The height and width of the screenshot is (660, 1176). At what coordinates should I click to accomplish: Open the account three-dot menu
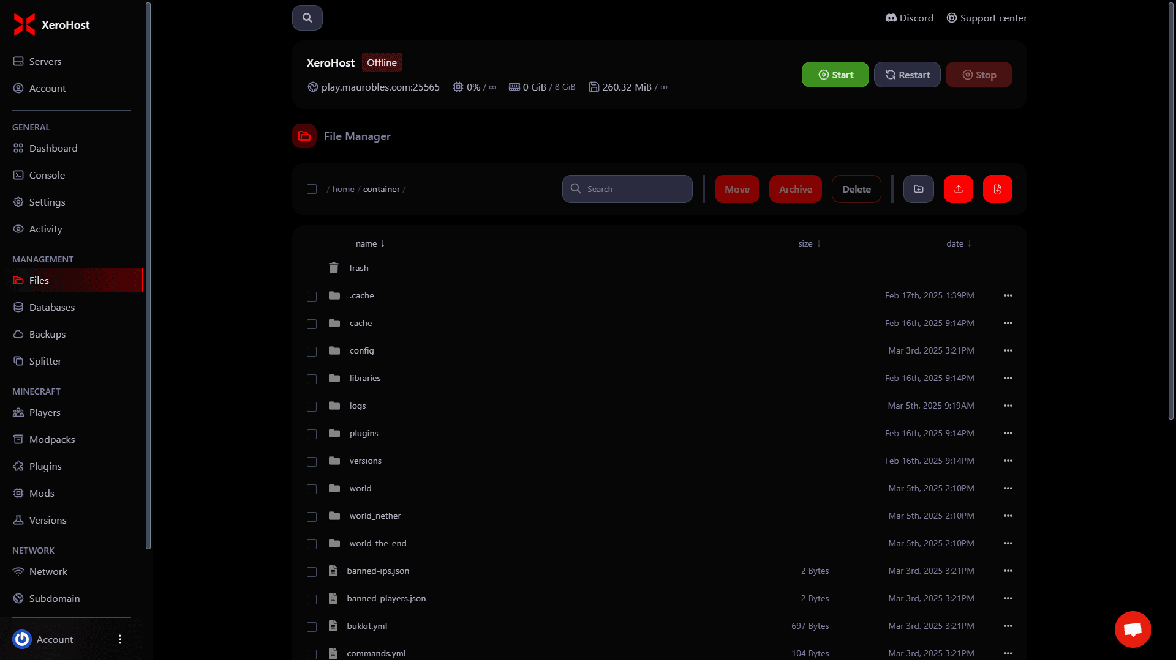120,639
